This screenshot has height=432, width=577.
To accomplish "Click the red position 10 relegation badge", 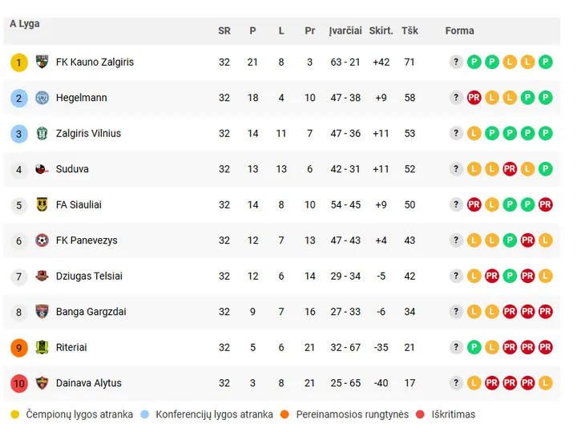I will tap(19, 383).
